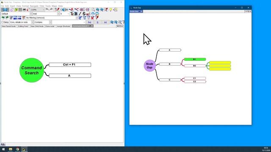Switch to the Editing Field tab

pyautogui.click(x=24, y=26)
